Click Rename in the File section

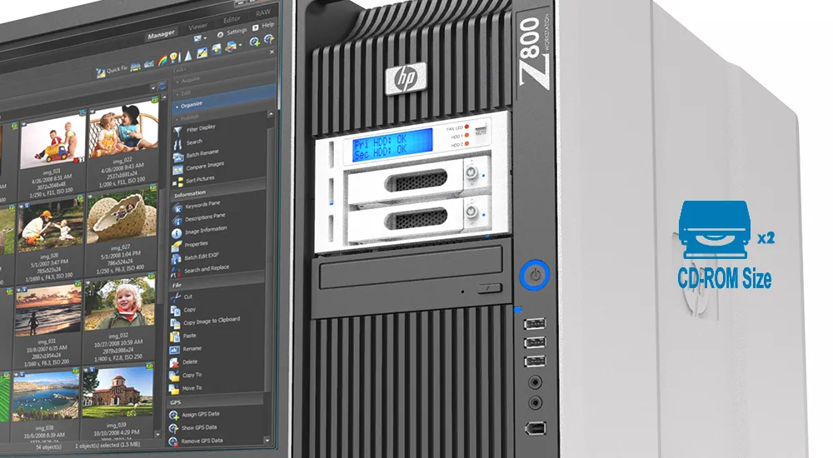186,350
